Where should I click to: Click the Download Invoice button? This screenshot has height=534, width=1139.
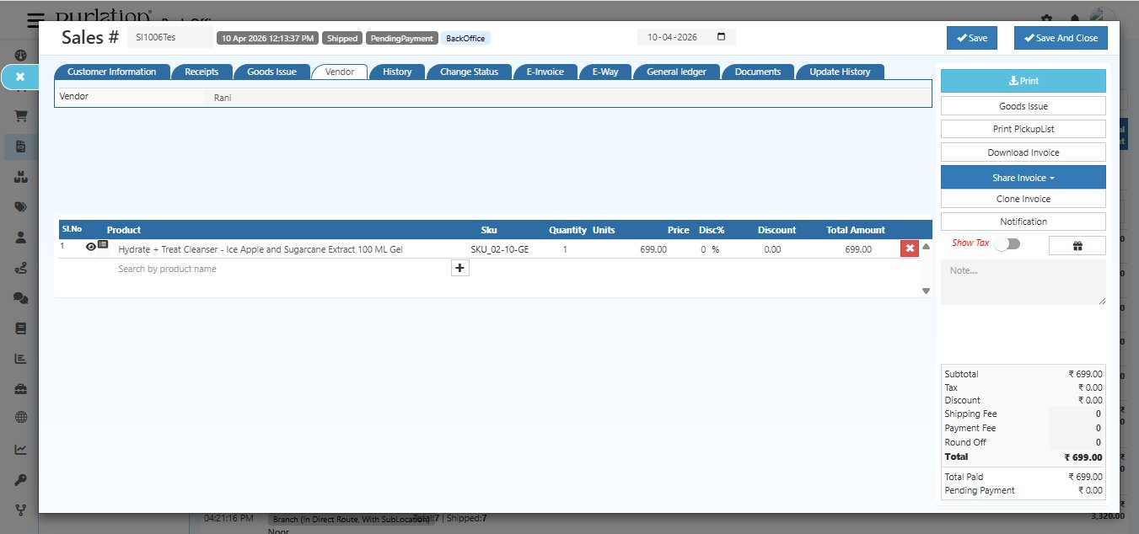click(1023, 152)
